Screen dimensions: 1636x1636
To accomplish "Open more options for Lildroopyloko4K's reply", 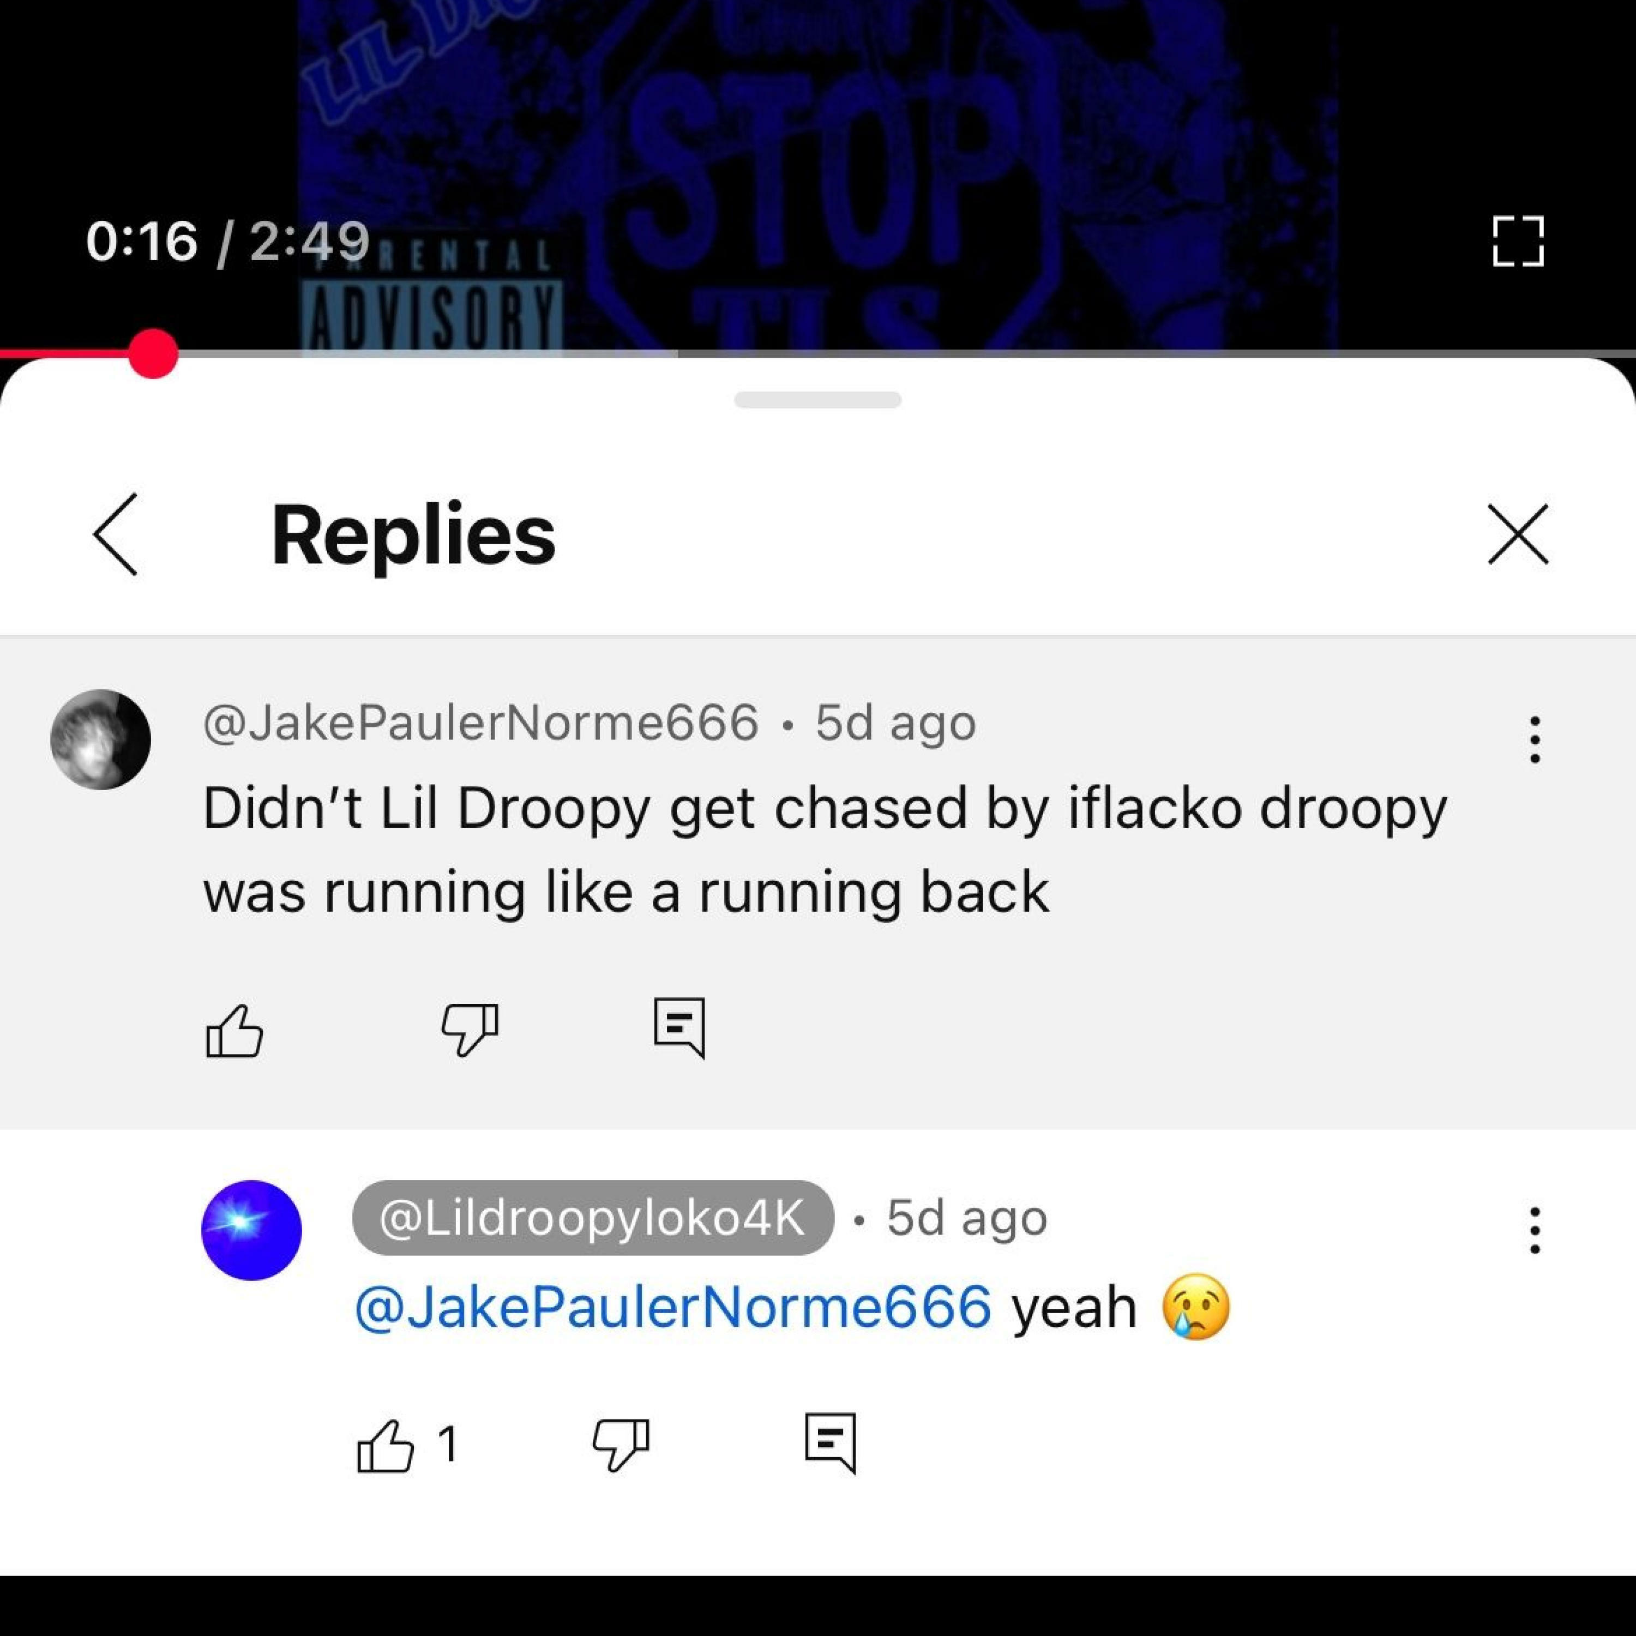I will (1535, 1230).
